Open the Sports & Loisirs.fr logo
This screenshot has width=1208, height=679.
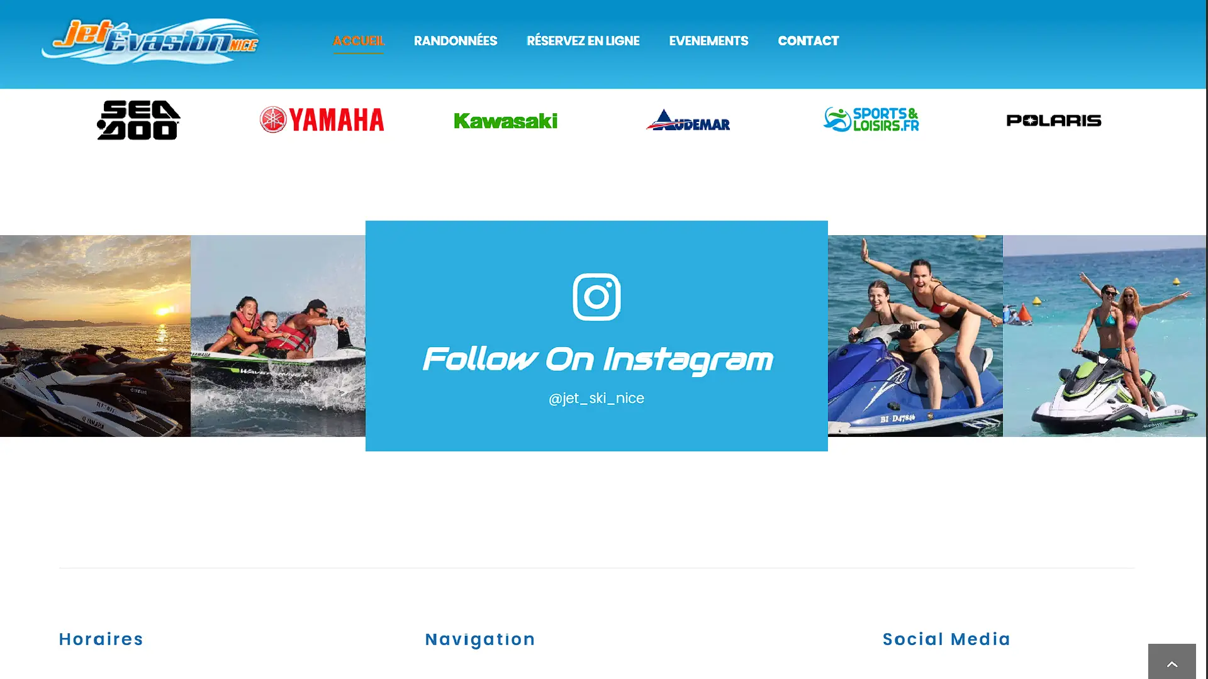click(871, 119)
